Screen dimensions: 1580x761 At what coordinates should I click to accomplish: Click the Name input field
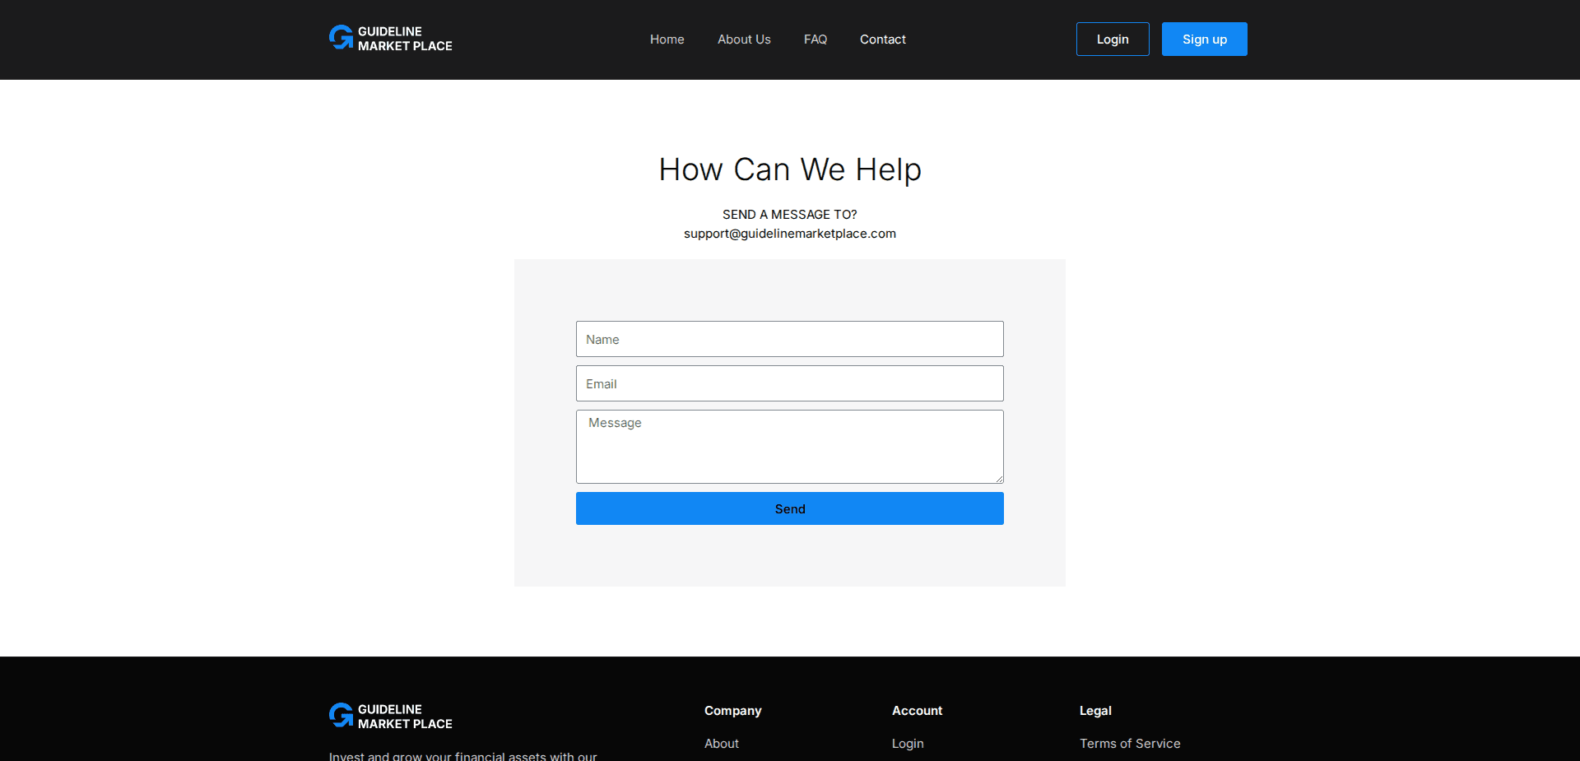[789, 339]
